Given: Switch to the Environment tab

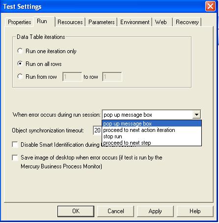Looking at the screenshot, I should point(135,22).
